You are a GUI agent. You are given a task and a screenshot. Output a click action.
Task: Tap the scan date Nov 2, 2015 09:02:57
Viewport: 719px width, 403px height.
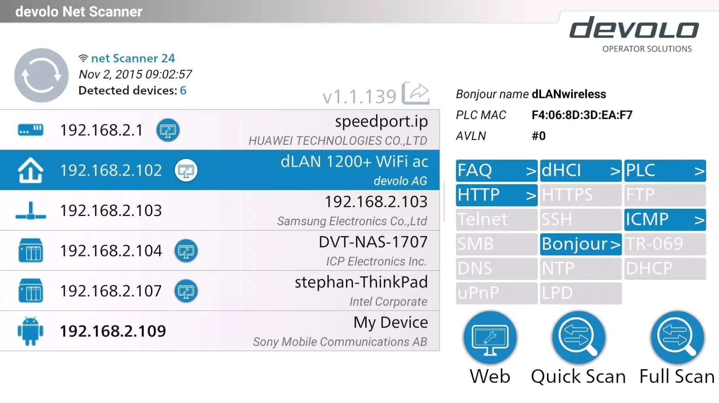(135, 75)
